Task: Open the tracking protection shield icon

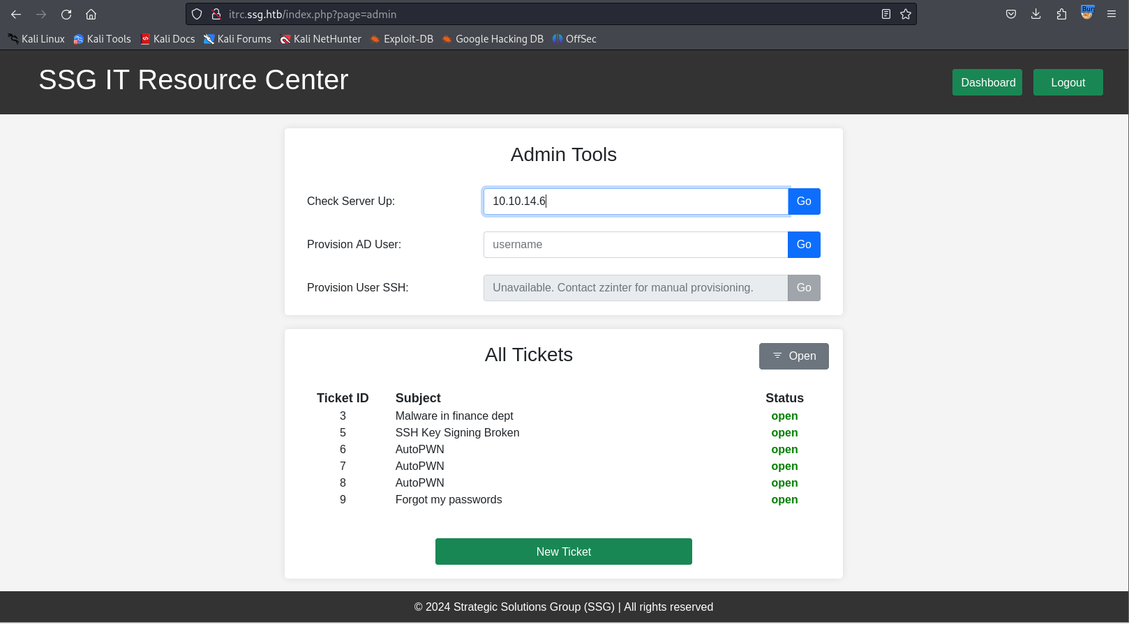Action: click(197, 14)
